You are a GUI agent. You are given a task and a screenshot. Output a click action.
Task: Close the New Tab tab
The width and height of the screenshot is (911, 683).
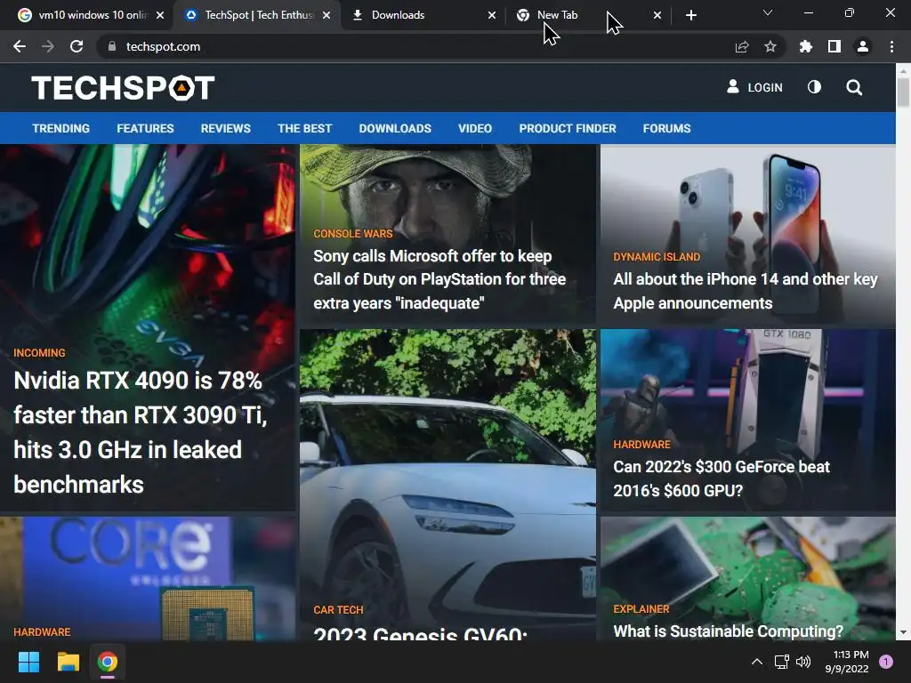click(x=657, y=15)
